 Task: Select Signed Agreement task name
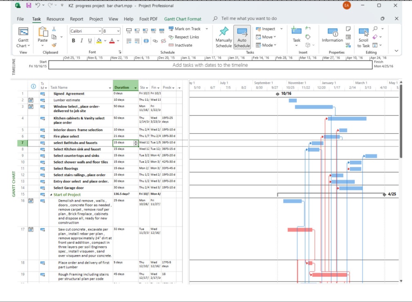69,94
